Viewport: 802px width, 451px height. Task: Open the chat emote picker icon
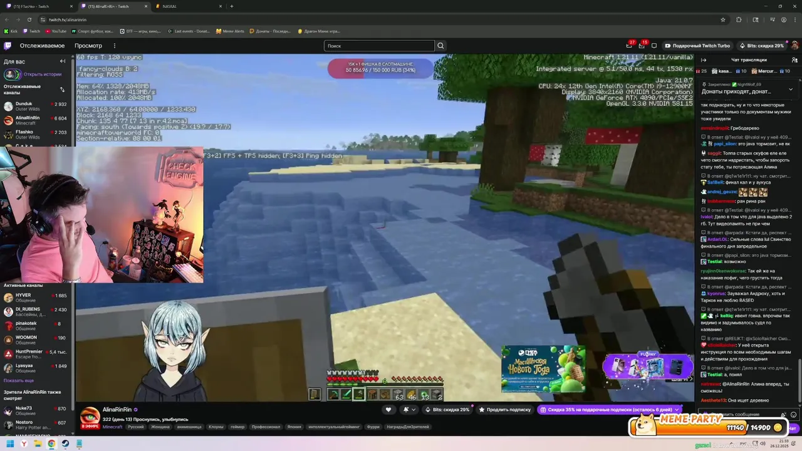point(793,414)
